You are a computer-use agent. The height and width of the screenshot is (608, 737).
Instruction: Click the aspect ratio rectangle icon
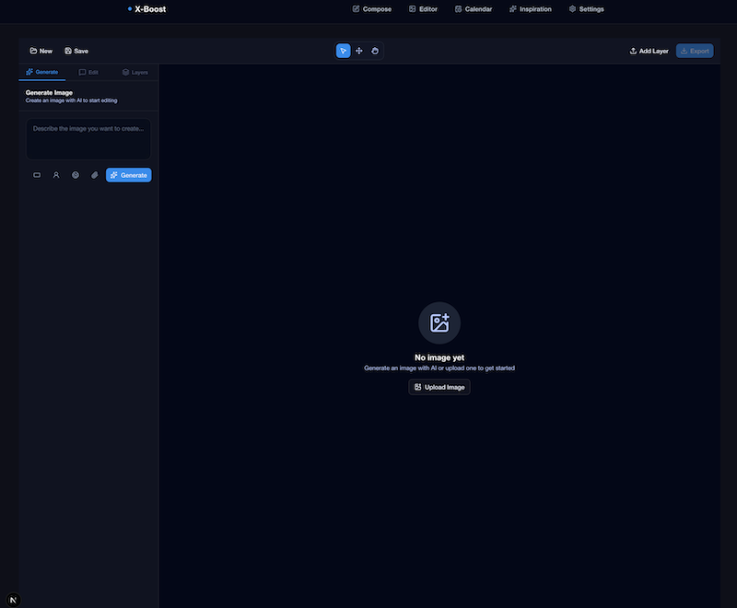(37, 175)
